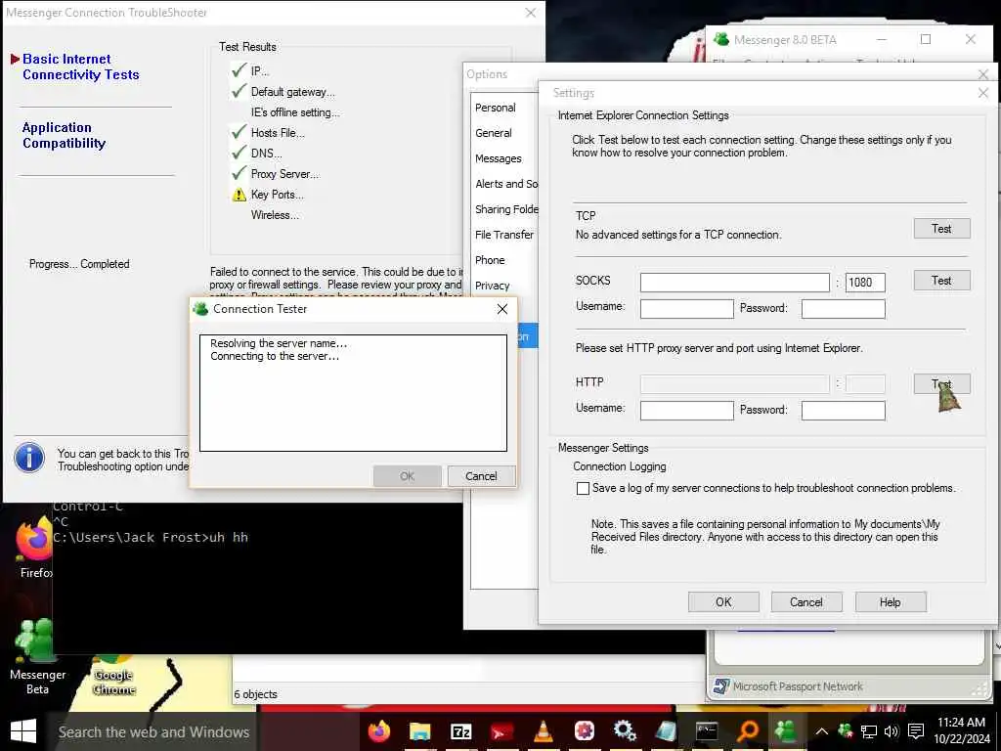This screenshot has height=751, width=1001.
Task: Select Messages in the Options list
Action: point(498,159)
